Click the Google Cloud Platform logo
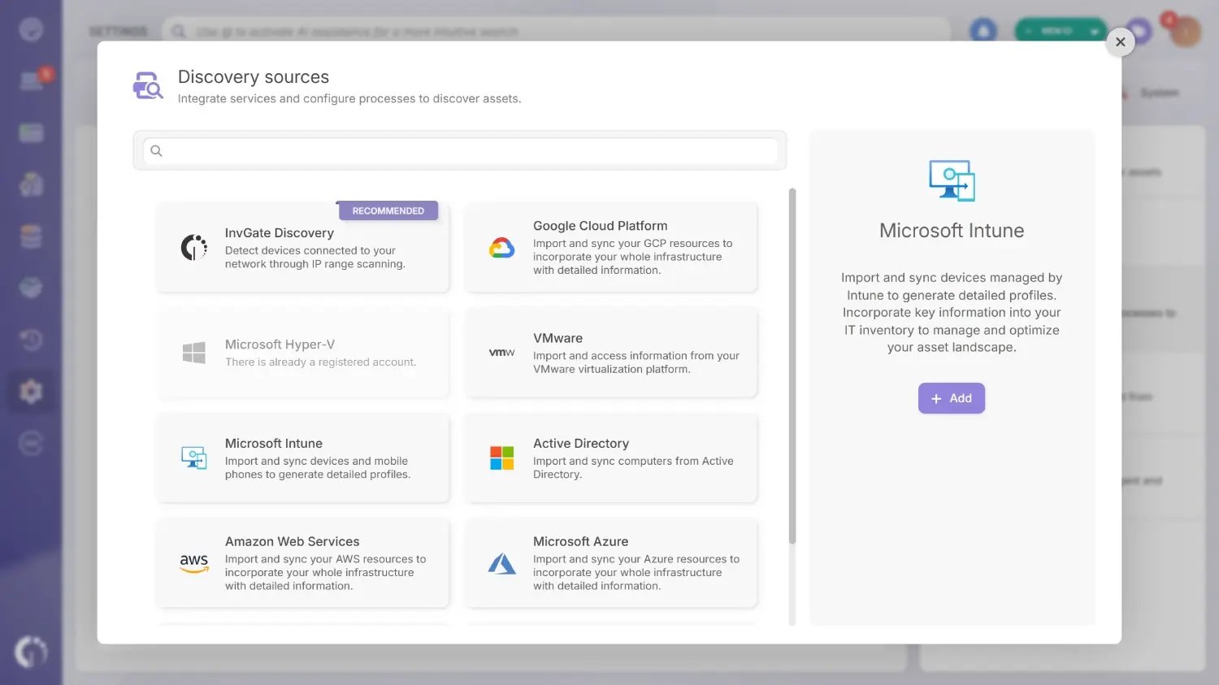The height and width of the screenshot is (685, 1219). [x=502, y=247]
